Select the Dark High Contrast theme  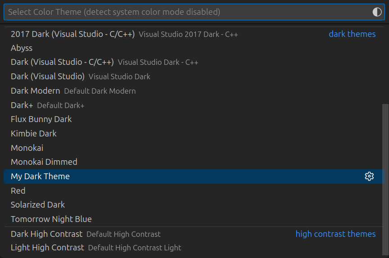[47, 234]
